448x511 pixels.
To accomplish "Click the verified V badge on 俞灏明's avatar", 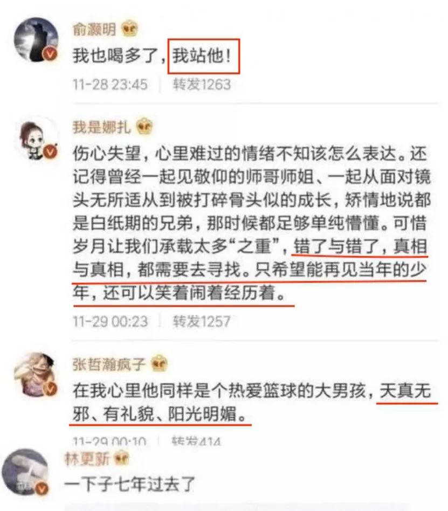I will point(50,54).
